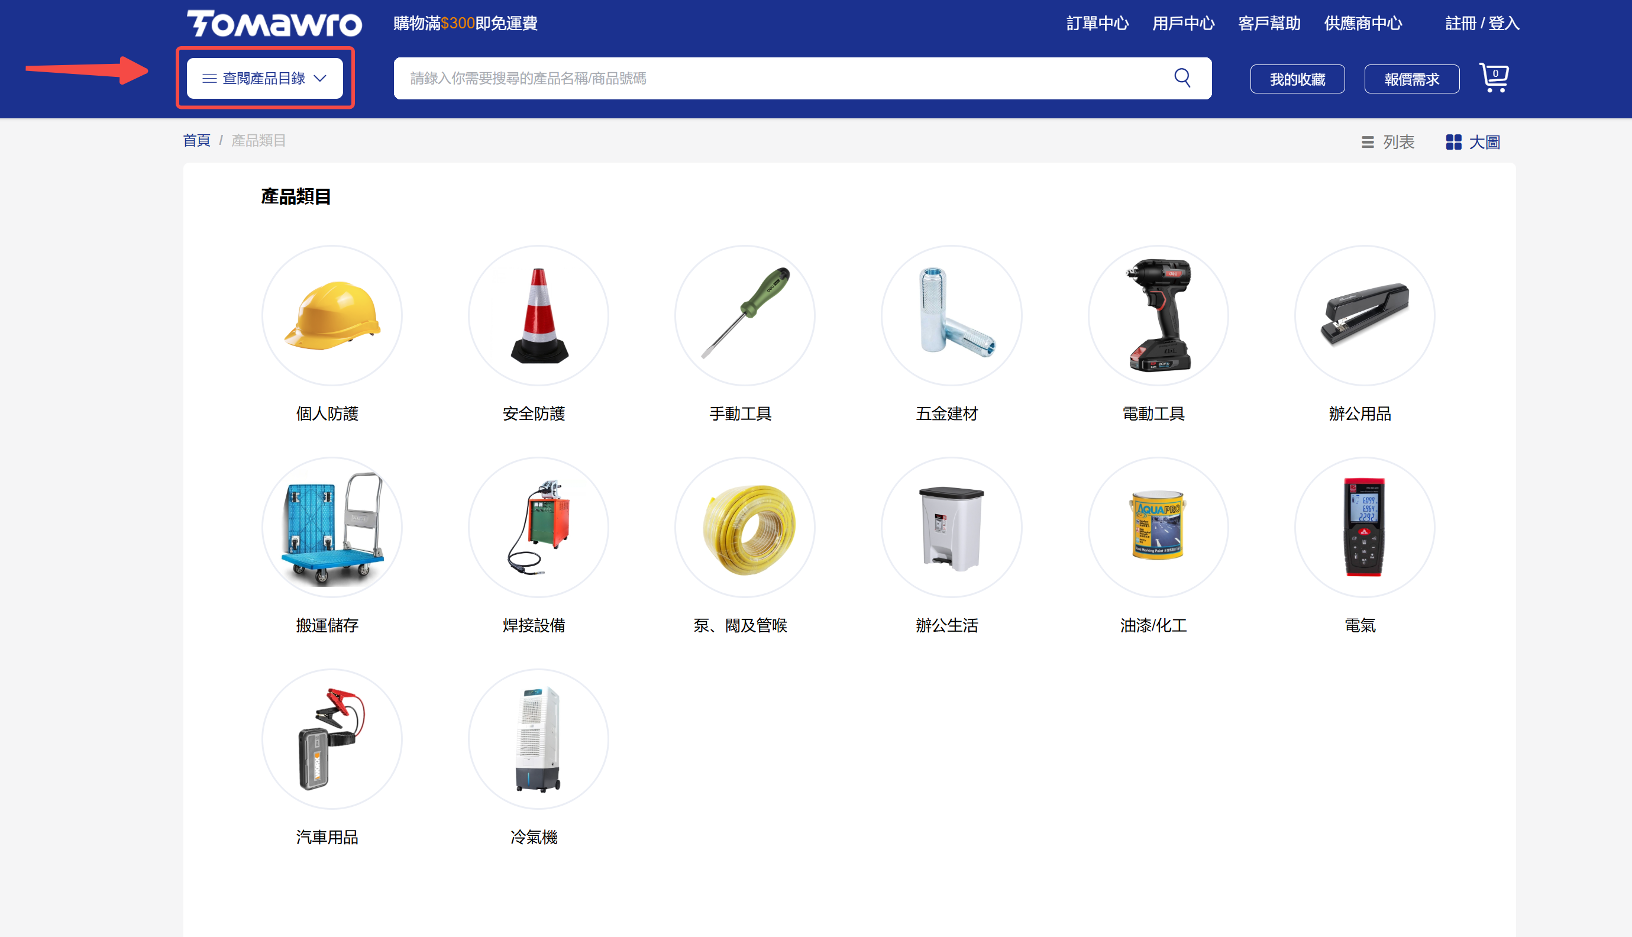
Task: Click the 報價需求 button
Action: pyautogui.click(x=1411, y=79)
